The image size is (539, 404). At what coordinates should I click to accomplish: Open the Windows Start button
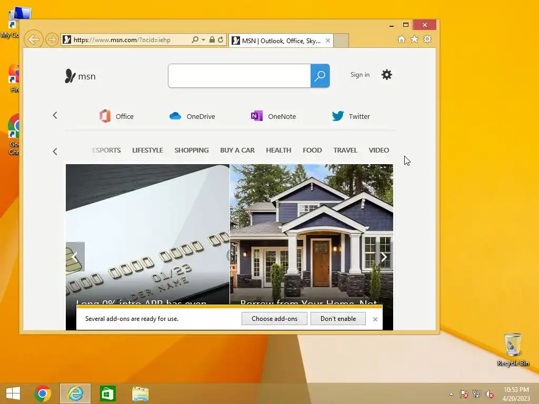[13, 393]
